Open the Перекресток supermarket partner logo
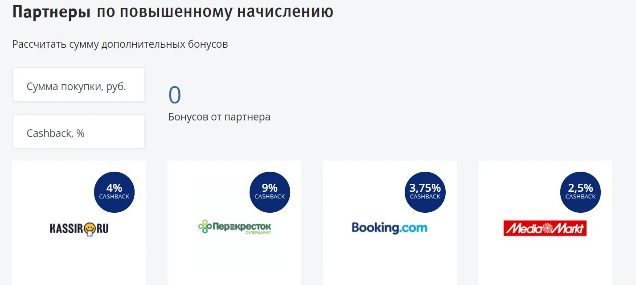This screenshot has height=285, width=636. 234,227
